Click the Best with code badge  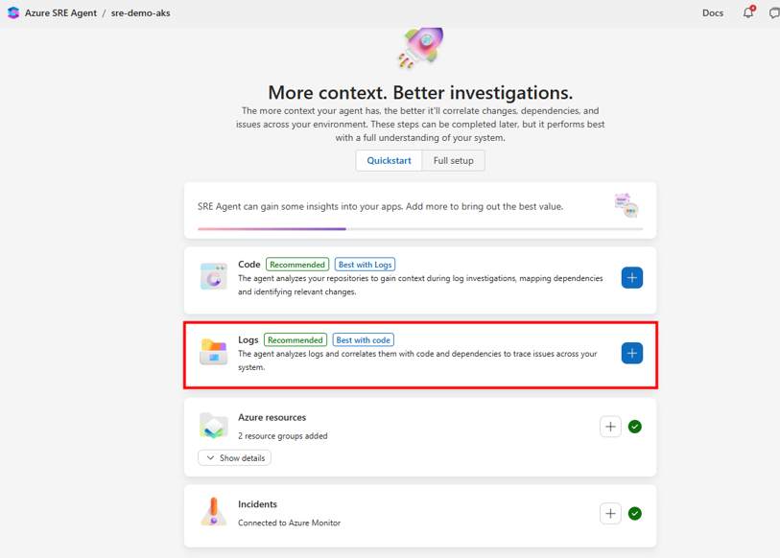tap(364, 340)
